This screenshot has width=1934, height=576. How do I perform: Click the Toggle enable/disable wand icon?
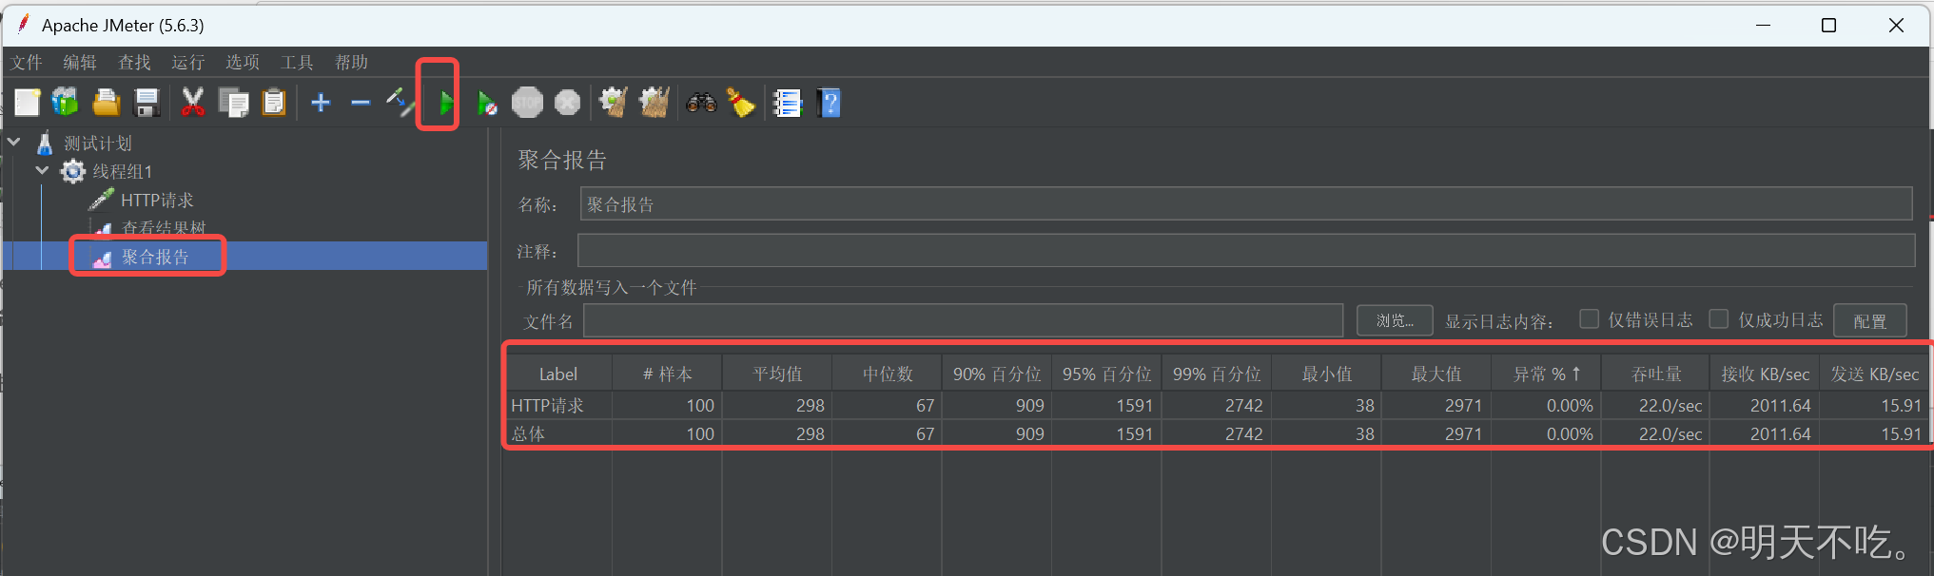pos(400,103)
